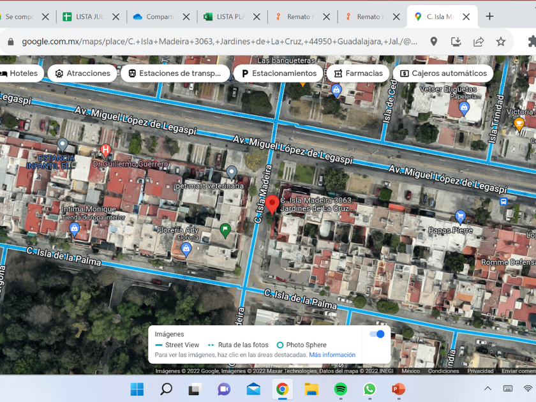536x402 pixels.
Task: Filter map by Atracciones
Action: pyautogui.click(x=82, y=73)
